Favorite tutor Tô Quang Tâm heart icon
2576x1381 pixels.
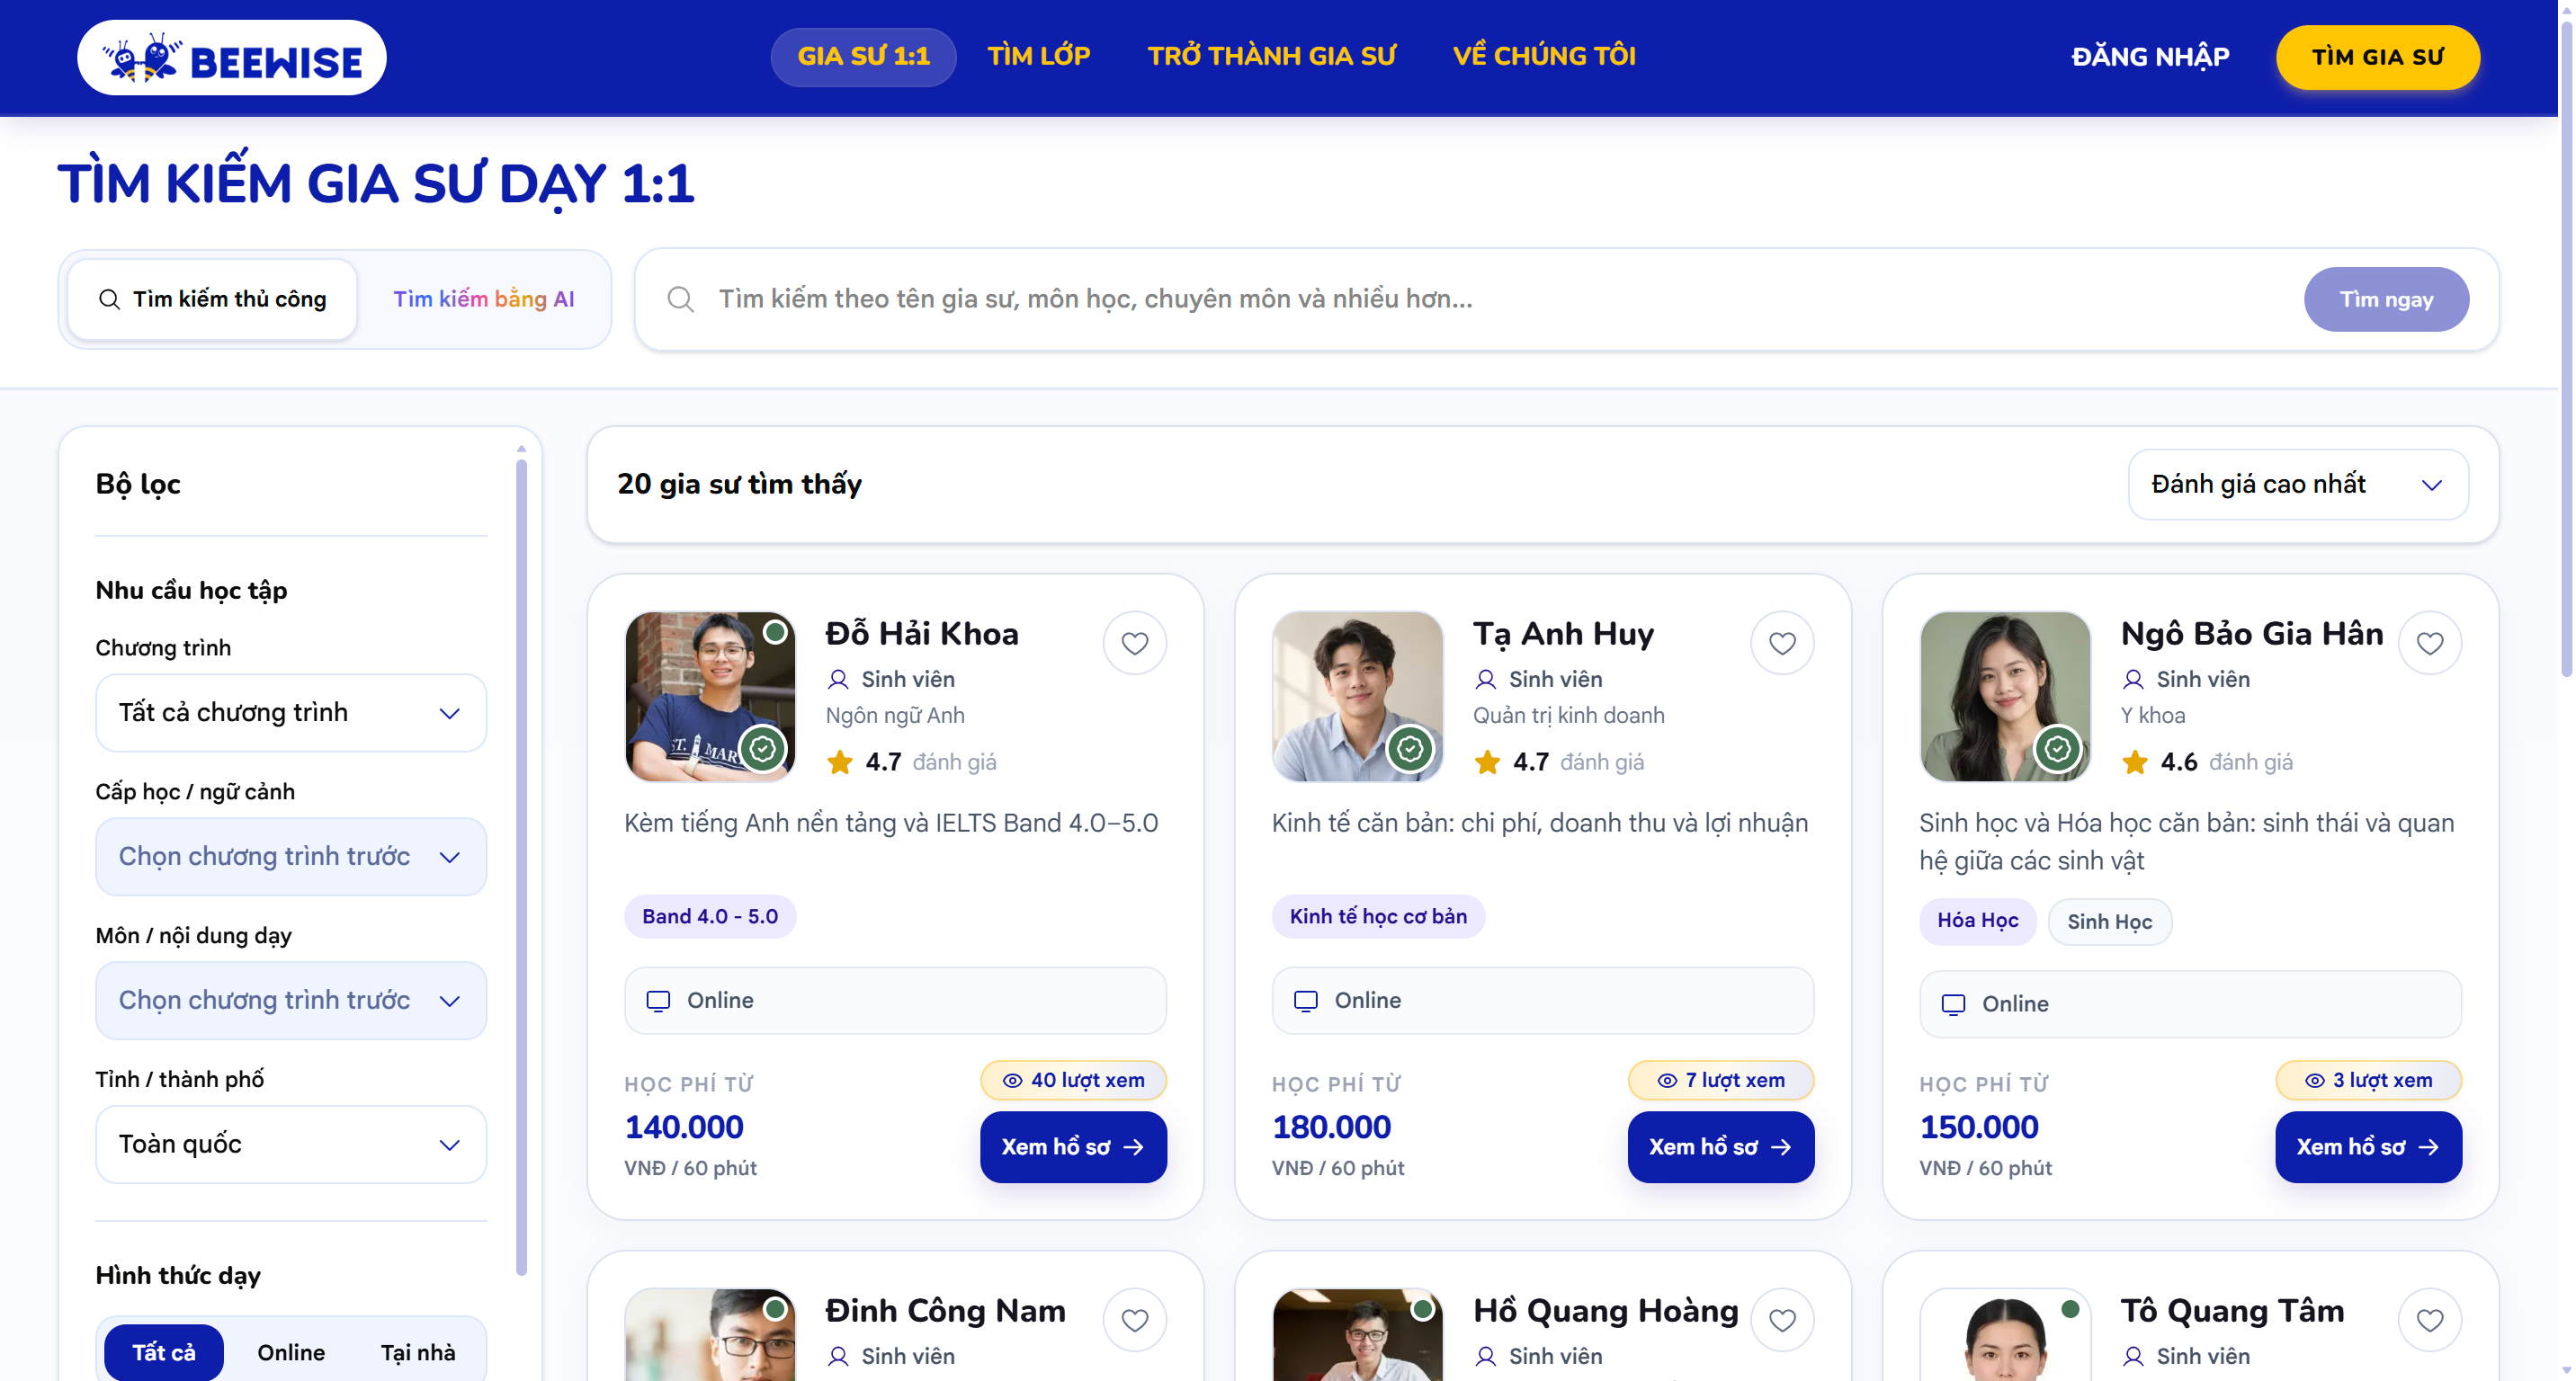pos(2429,1320)
